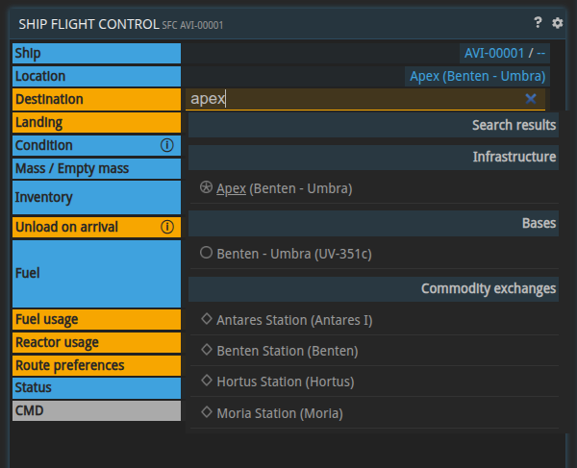Open the settings gear icon
Screen dimensions: 577x468
point(557,23)
